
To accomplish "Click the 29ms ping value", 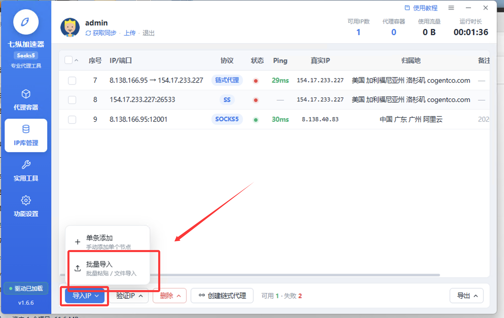I will click(280, 80).
